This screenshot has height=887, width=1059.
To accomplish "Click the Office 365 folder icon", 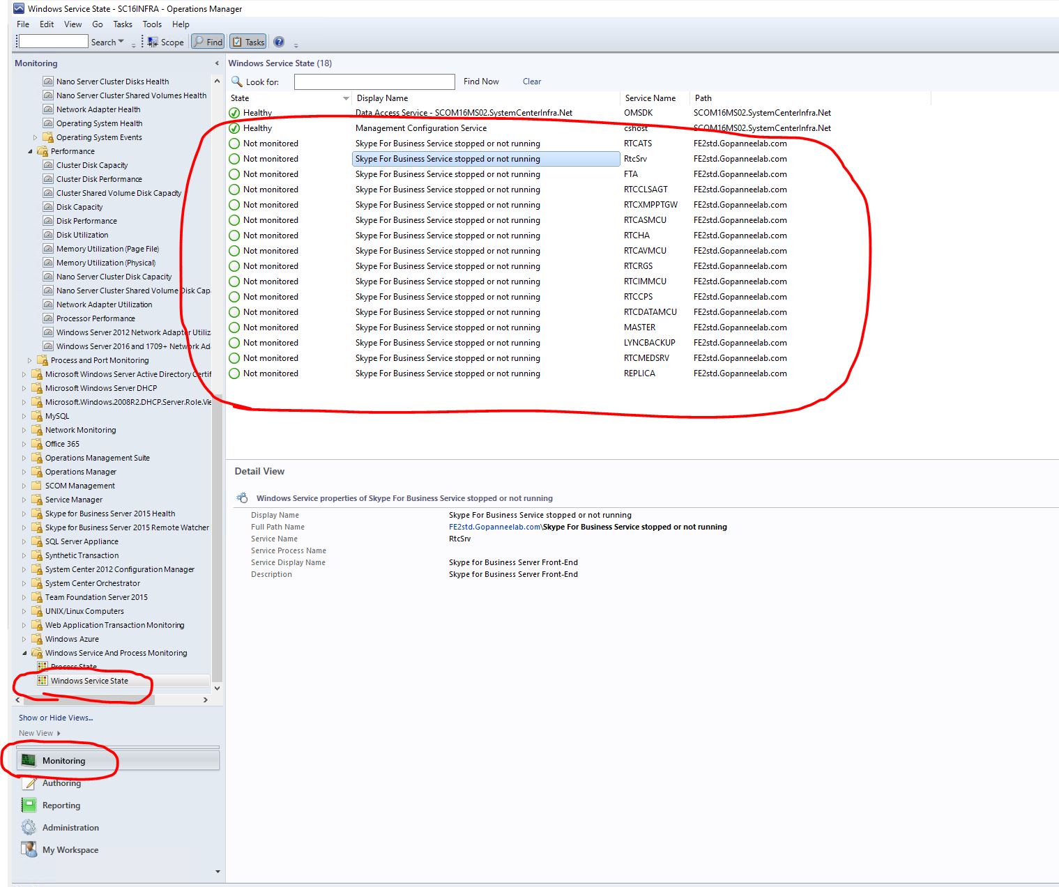I will pyautogui.click(x=37, y=444).
